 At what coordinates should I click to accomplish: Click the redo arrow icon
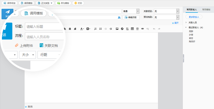(159, 29)
